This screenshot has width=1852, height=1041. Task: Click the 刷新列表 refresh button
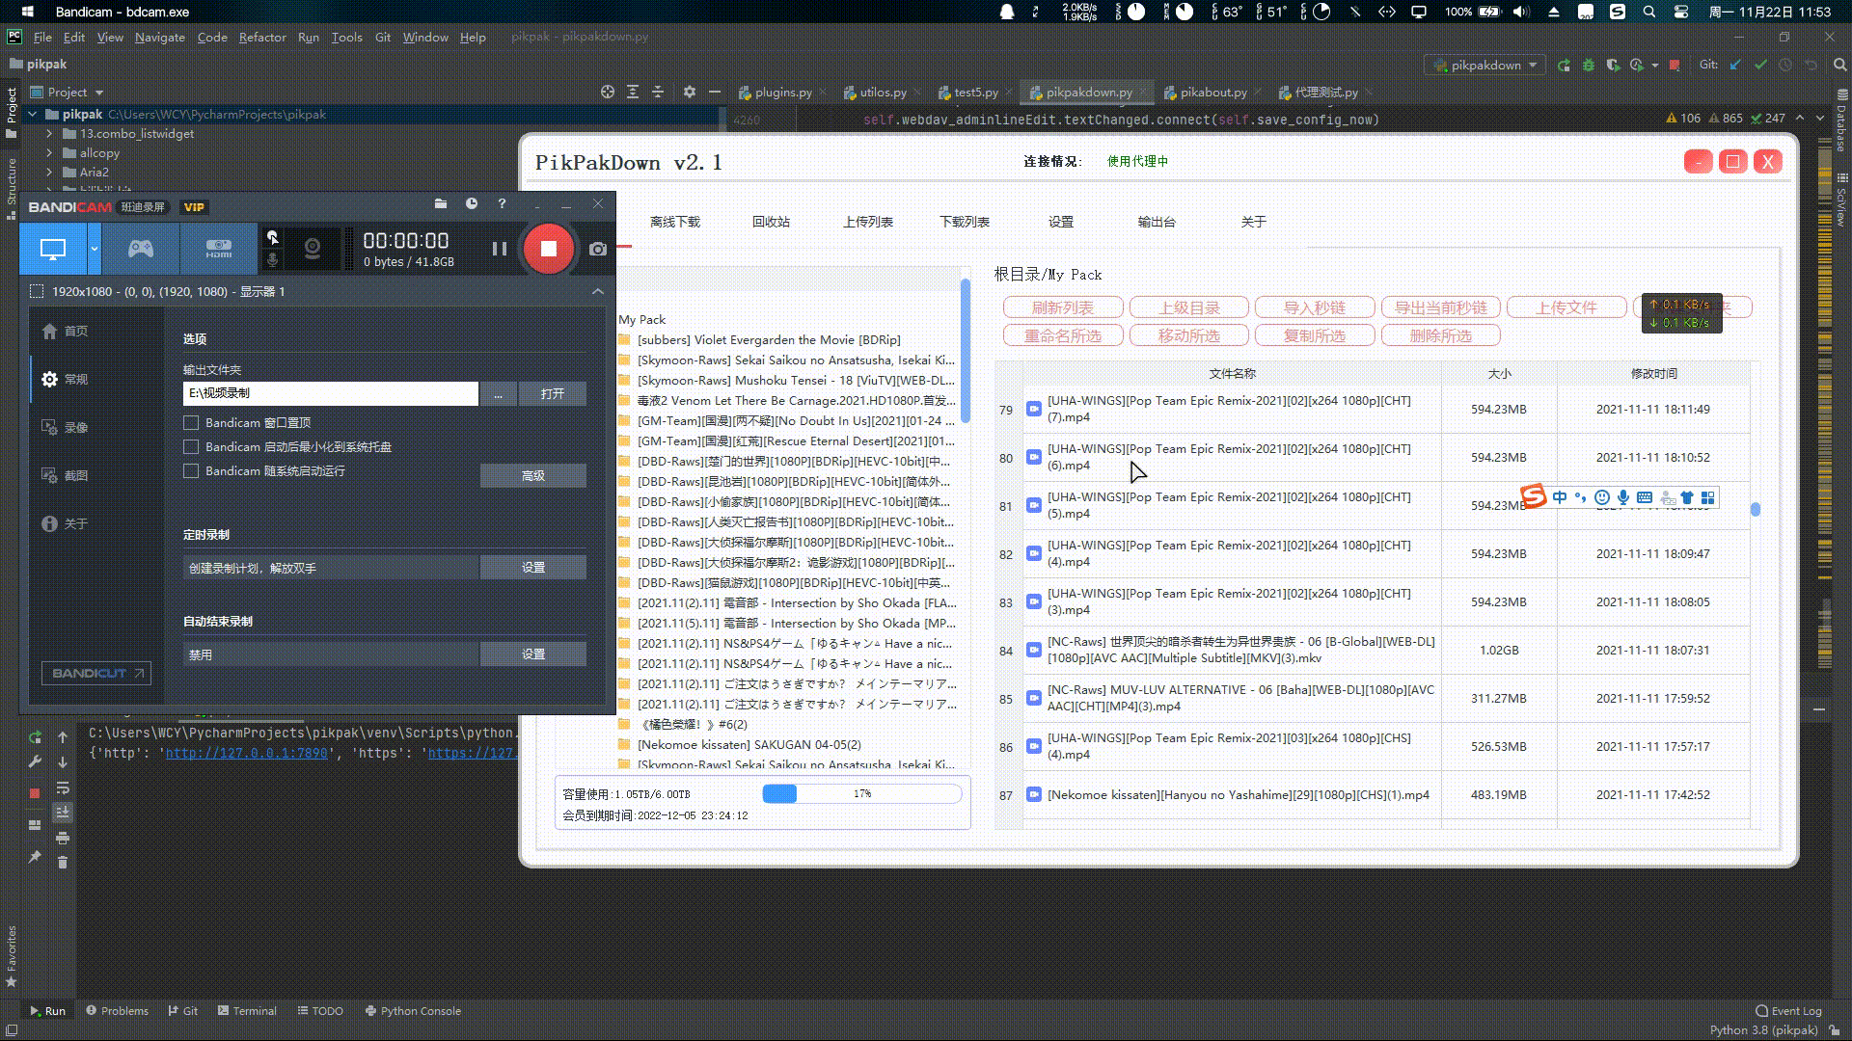click(1063, 307)
